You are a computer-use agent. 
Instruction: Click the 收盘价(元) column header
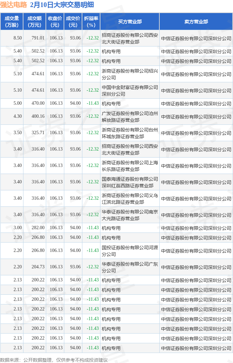click(55, 21)
